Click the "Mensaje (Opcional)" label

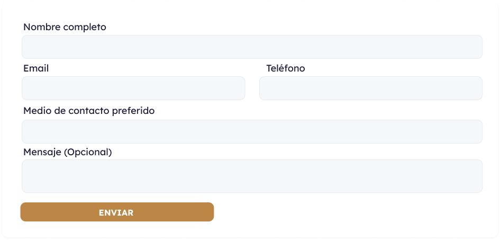pyautogui.click(x=68, y=152)
